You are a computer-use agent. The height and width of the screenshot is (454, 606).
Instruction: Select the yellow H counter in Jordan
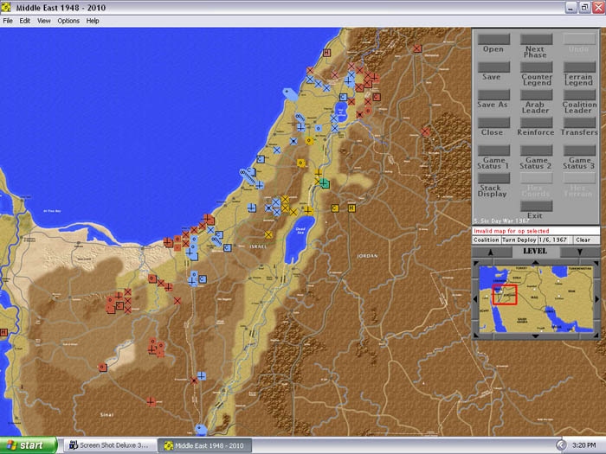tap(351, 208)
